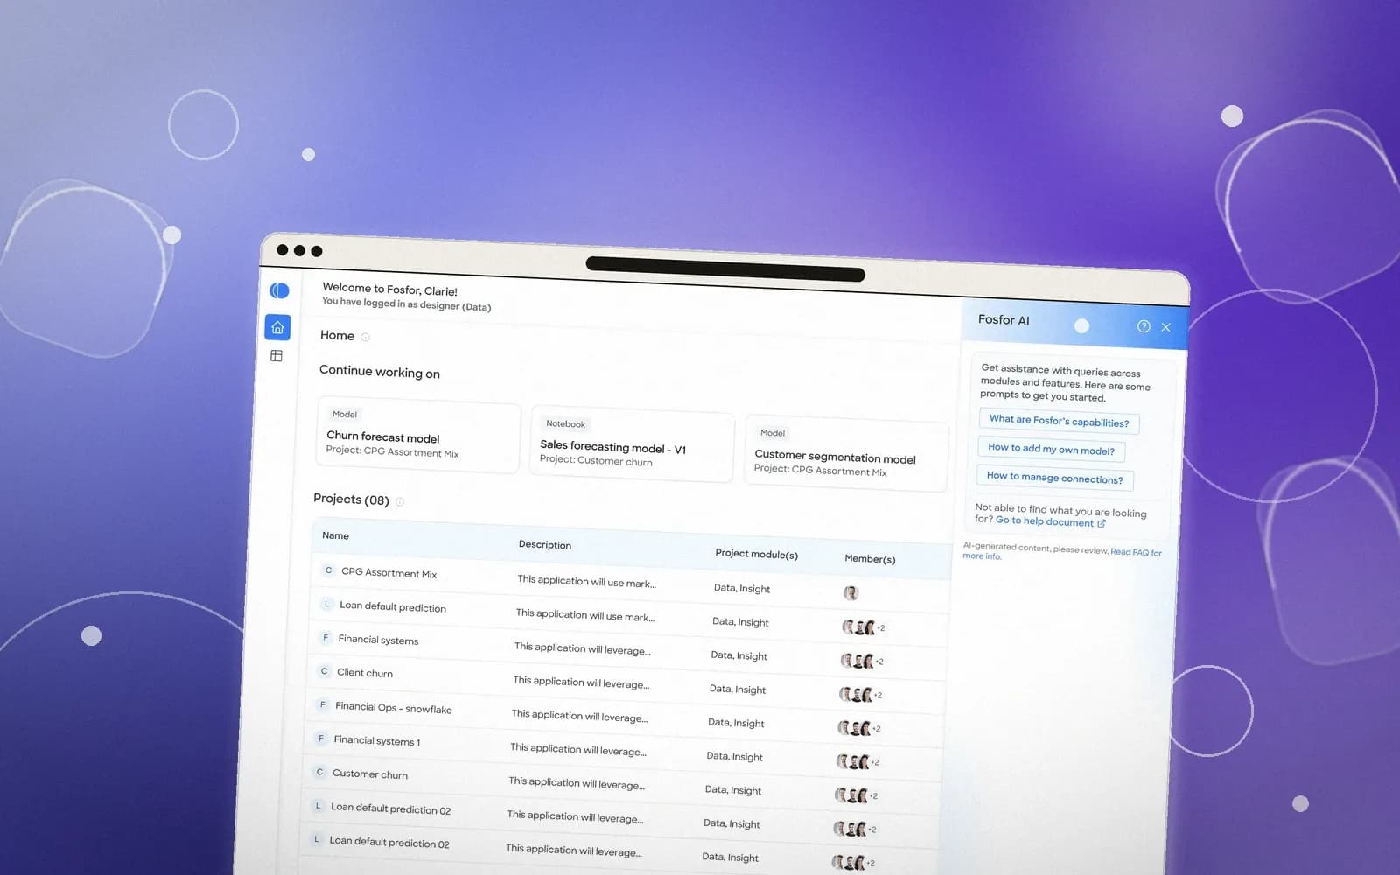Open the Financial Ops - snowflake project
This screenshot has height=875, width=1400.
click(x=394, y=708)
